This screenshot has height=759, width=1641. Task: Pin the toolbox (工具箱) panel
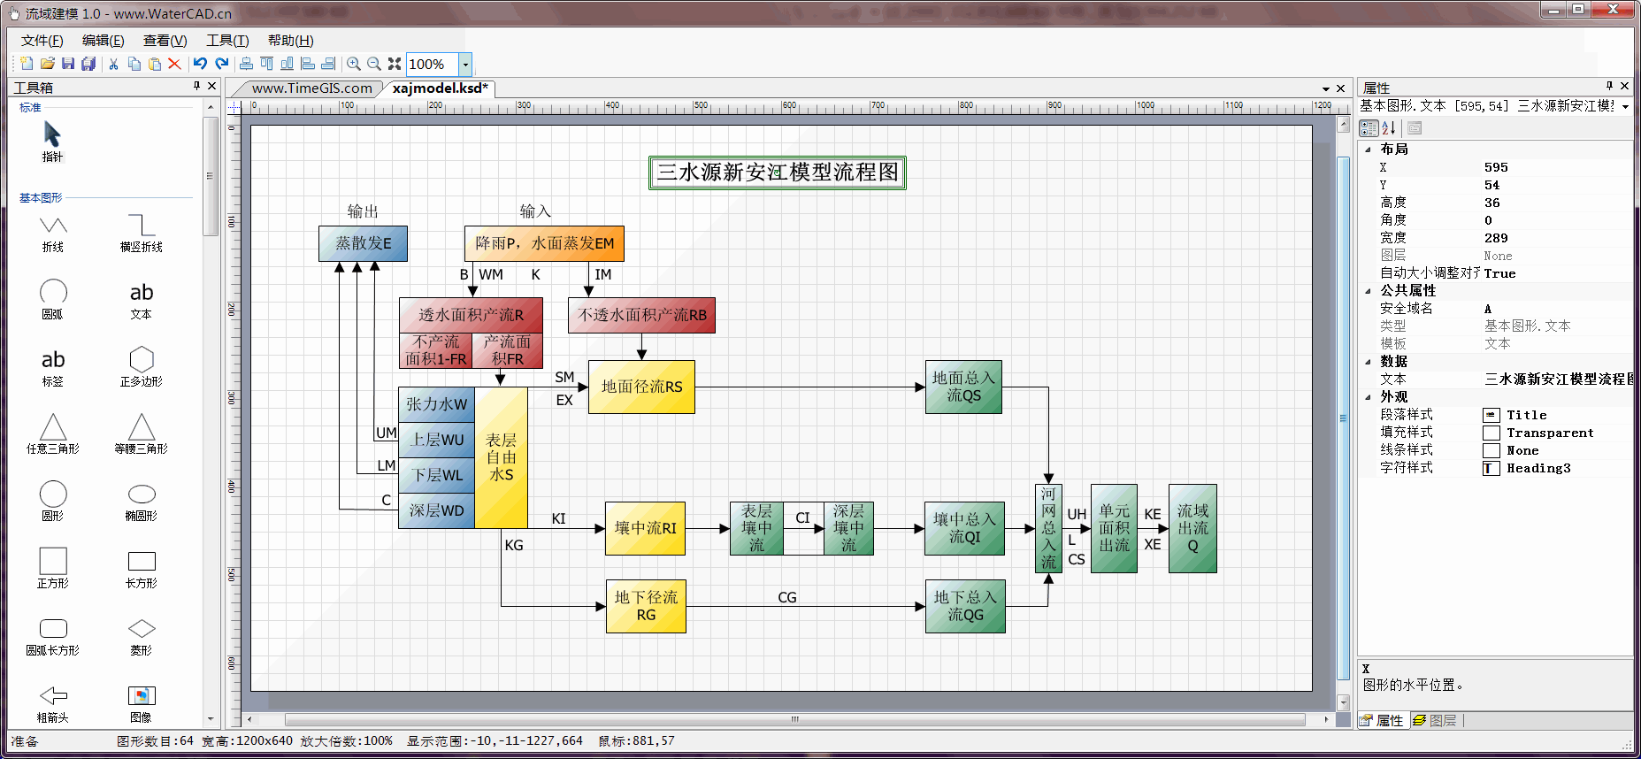(x=196, y=86)
